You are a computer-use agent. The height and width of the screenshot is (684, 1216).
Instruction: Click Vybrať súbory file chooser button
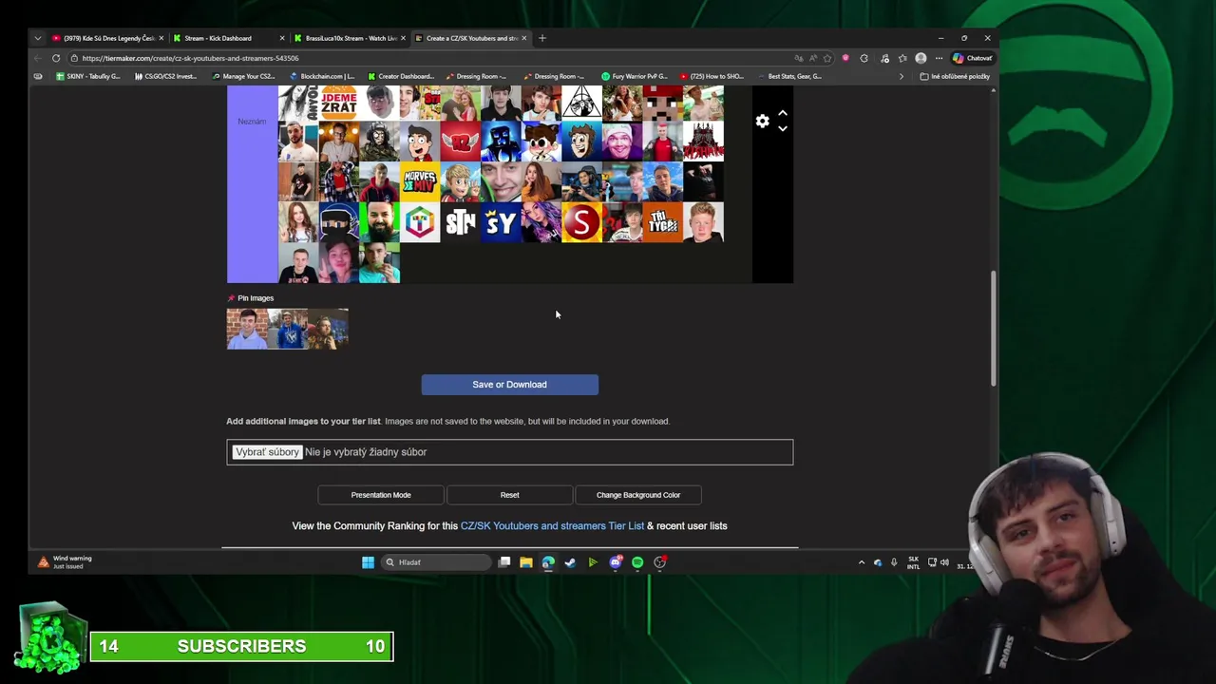click(x=267, y=452)
